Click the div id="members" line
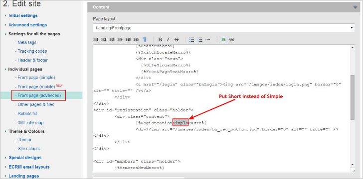This screenshot has height=179, width=363. (137, 161)
